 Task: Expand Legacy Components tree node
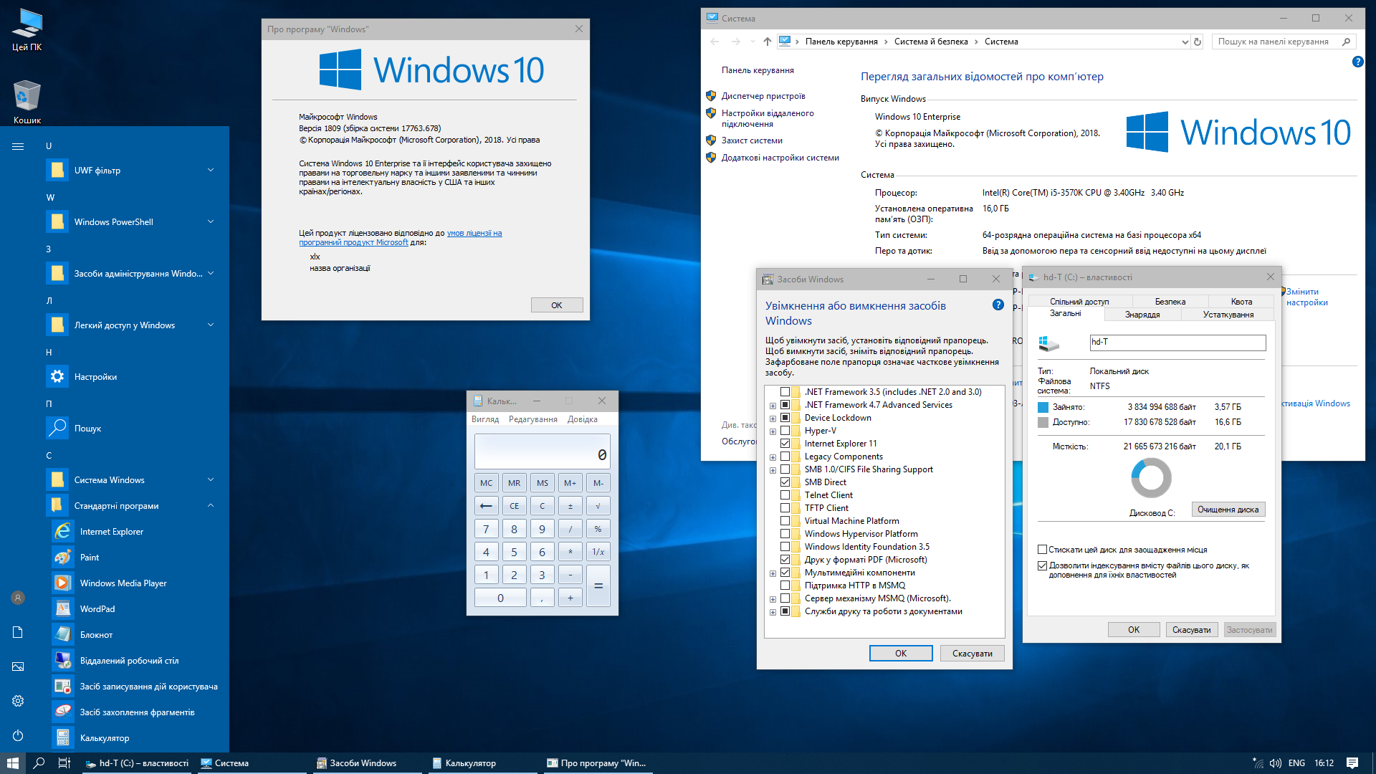point(773,457)
